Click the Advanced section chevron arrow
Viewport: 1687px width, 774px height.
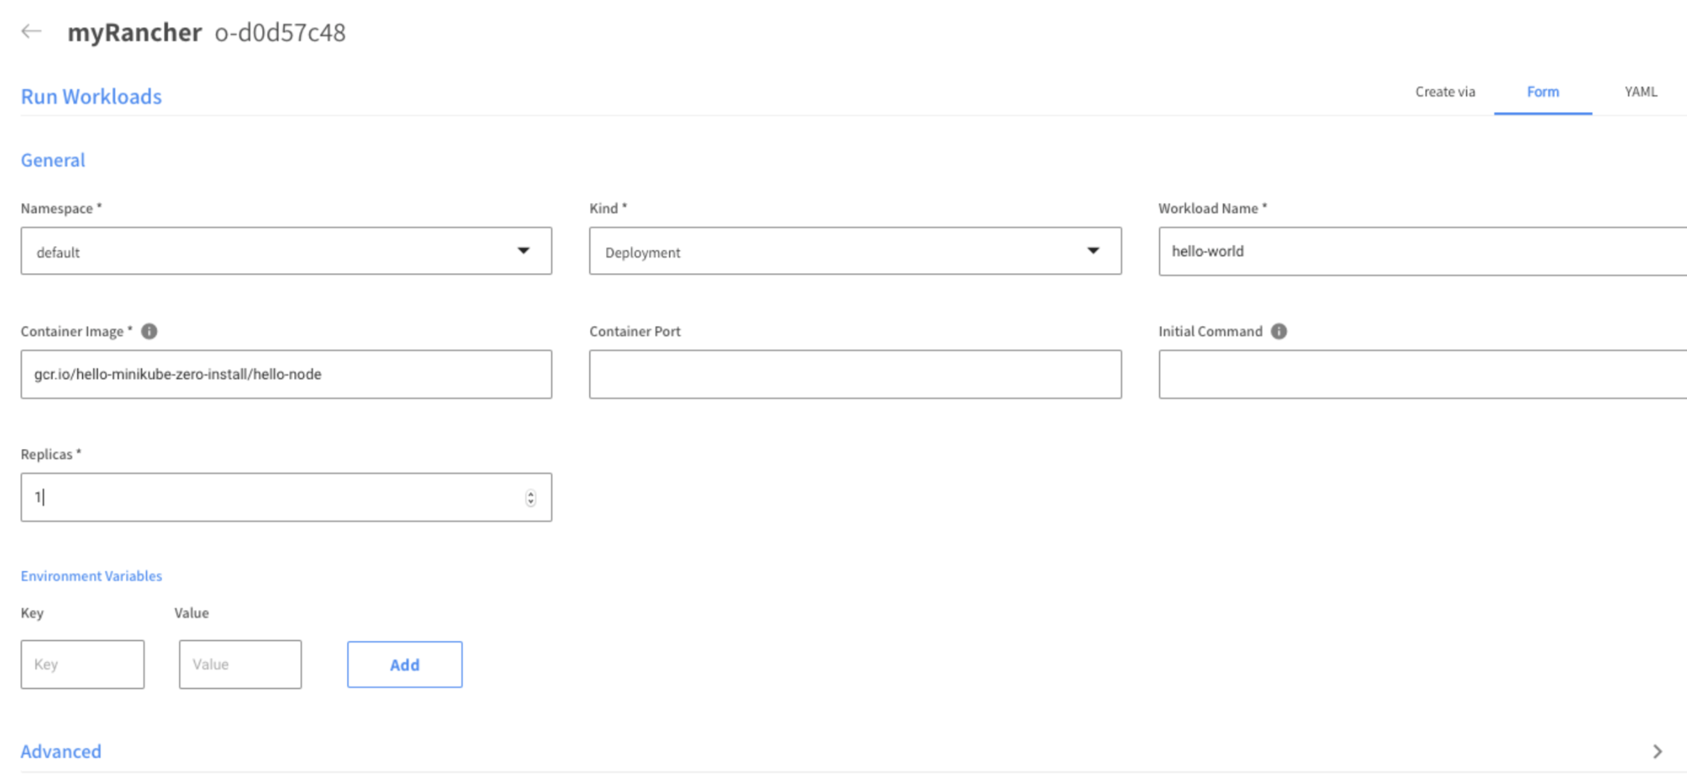point(1657,751)
